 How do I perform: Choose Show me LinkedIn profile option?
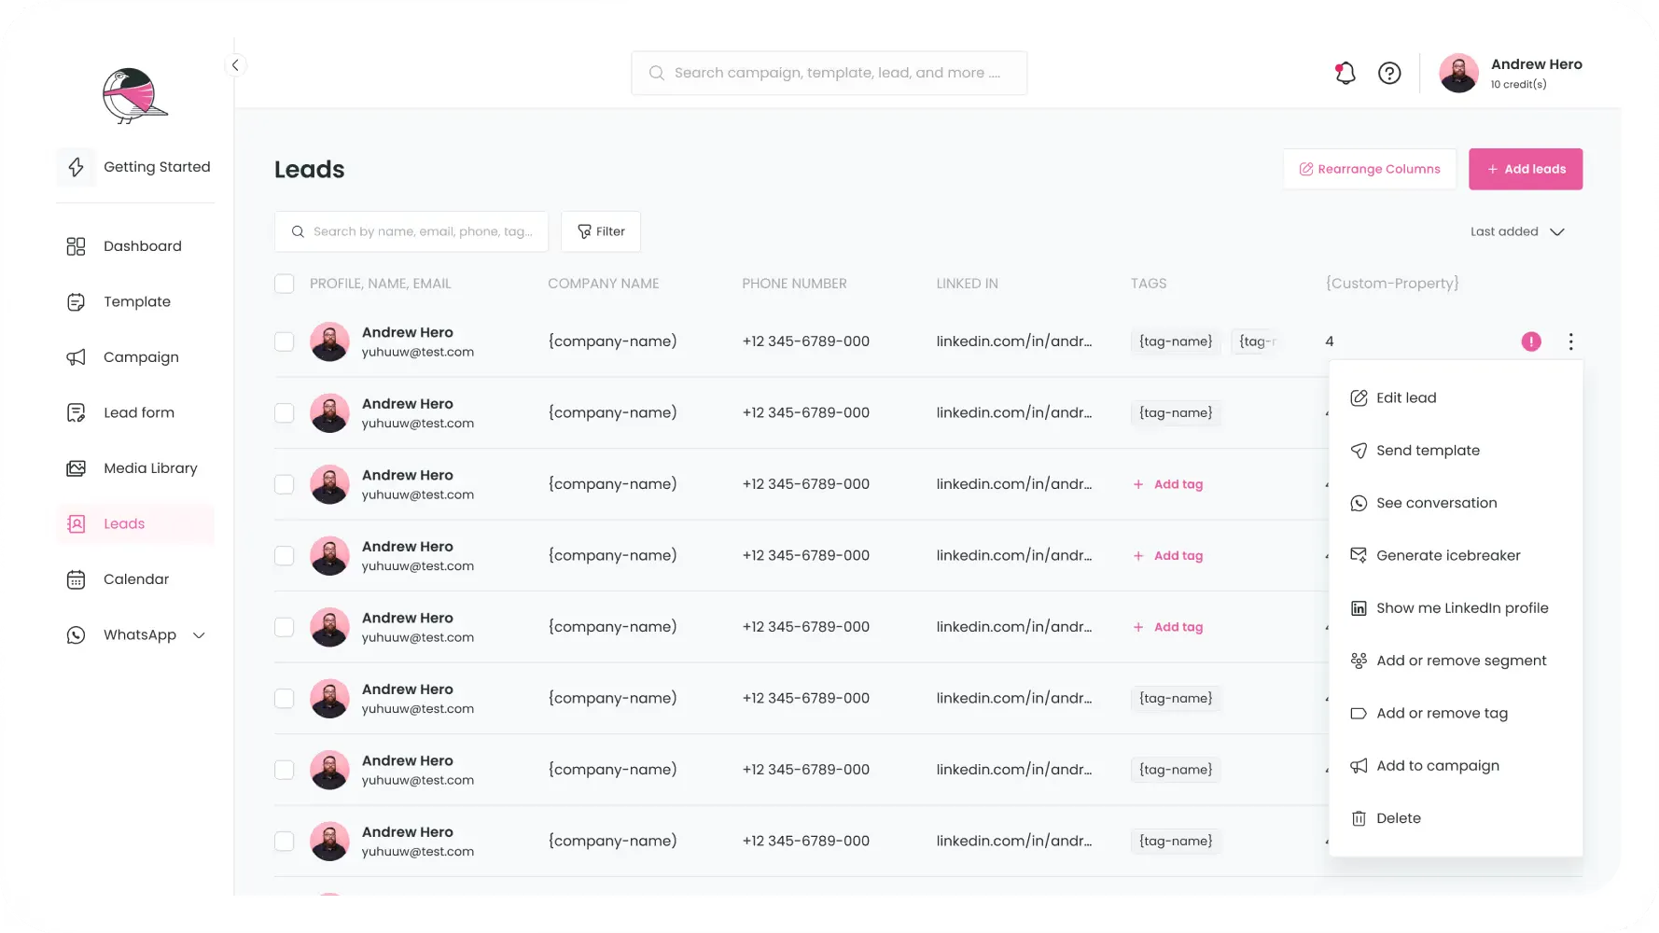click(1456, 608)
